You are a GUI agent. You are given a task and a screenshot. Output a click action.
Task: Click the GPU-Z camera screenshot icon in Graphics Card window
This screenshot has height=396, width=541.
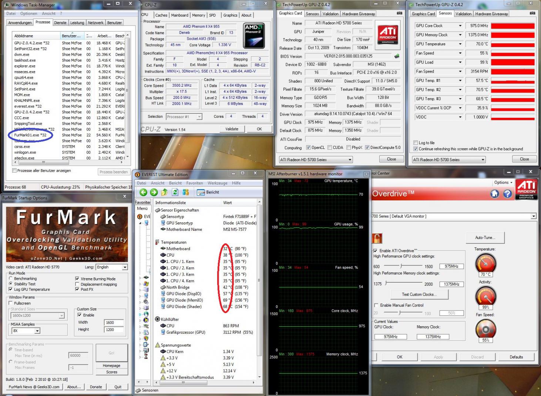(x=399, y=13)
